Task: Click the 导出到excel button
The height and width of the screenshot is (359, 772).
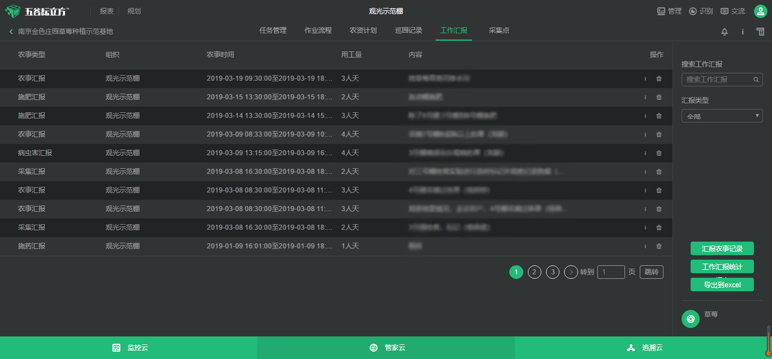Action: pos(722,285)
